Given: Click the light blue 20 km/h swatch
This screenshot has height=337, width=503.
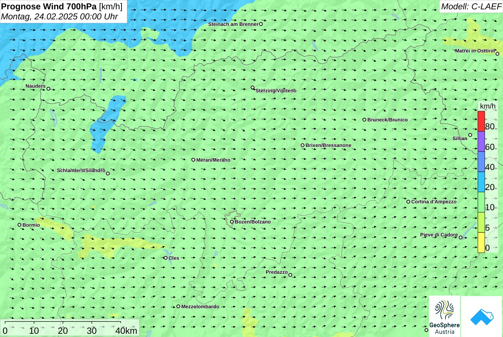Looking at the screenshot, I should tap(481, 182).
